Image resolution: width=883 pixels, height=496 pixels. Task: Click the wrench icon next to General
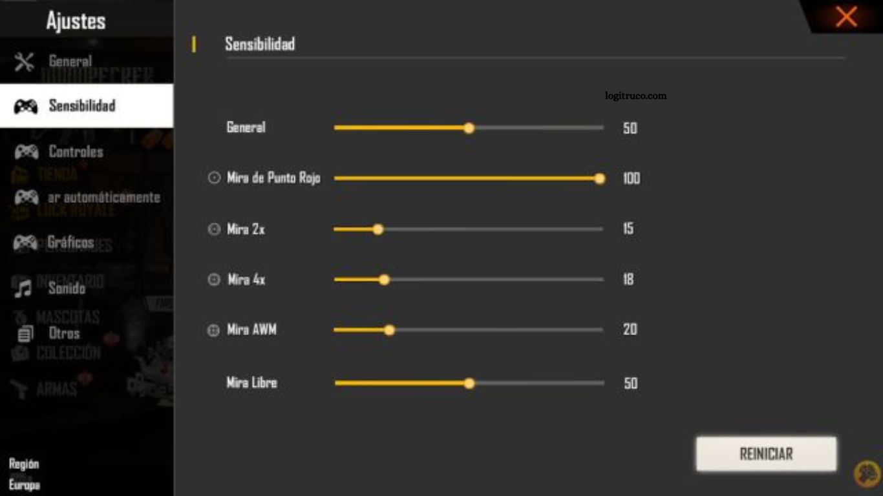25,62
